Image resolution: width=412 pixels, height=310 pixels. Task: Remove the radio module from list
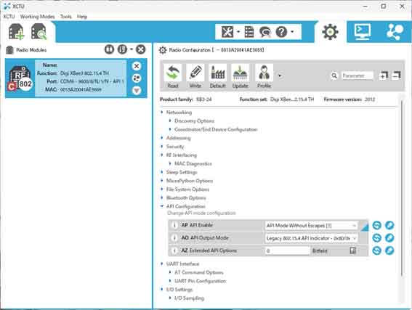pyautogui.click(x=137, y=66)
